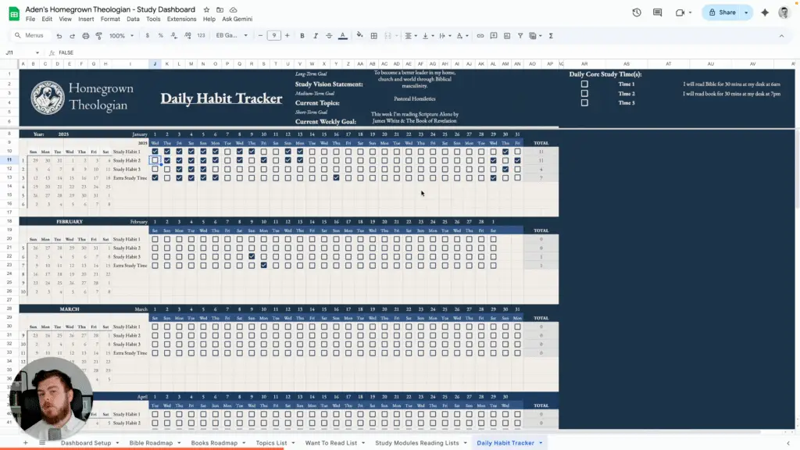
Task: Star the document title
Action: pos(206,9)
